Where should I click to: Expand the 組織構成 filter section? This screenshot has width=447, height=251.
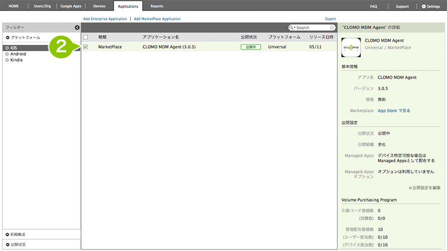tap(16, 234)
